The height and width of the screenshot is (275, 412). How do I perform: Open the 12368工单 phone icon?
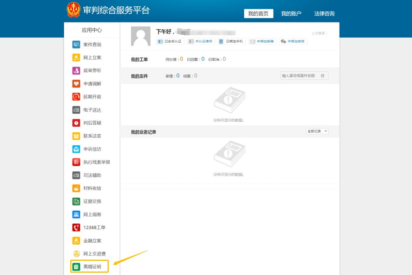(x=76, y=228)
